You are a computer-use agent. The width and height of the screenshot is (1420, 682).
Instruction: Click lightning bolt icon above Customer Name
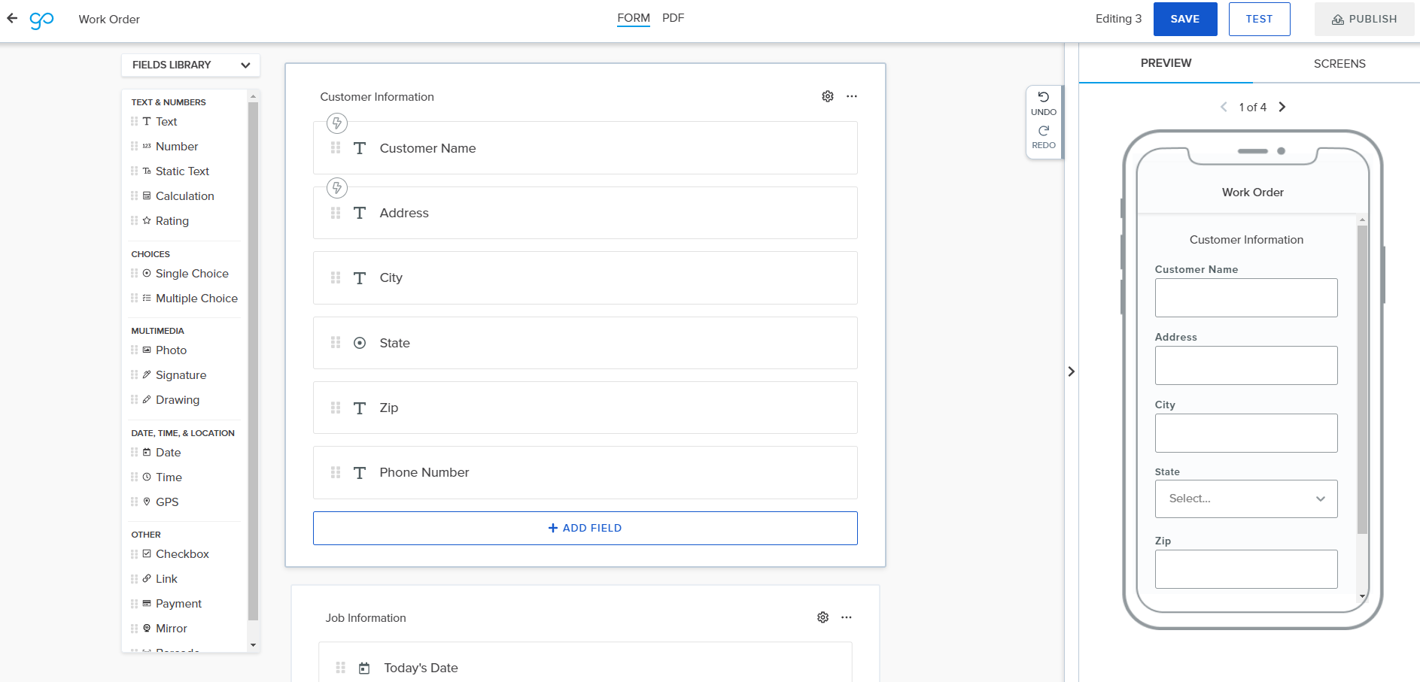[337, 123]
